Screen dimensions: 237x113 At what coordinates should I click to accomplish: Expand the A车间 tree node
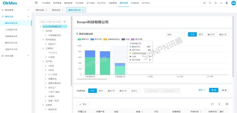(46, 66)
